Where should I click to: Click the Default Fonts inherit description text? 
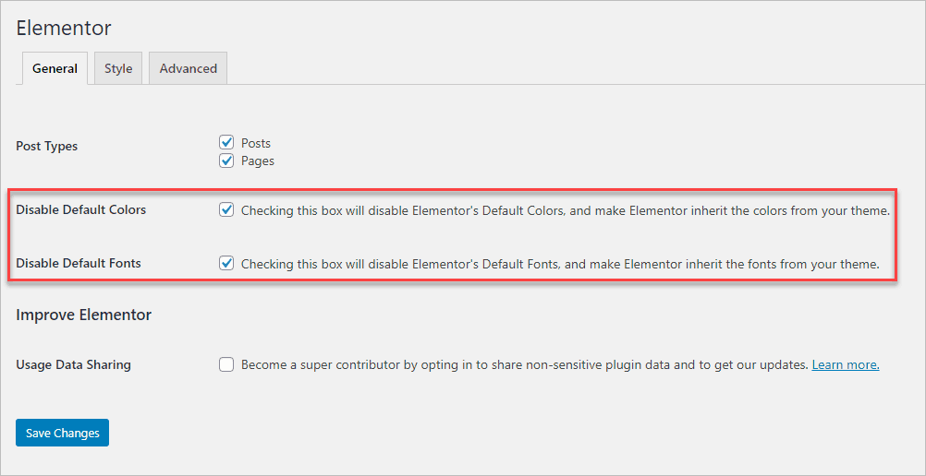point(559,264)
